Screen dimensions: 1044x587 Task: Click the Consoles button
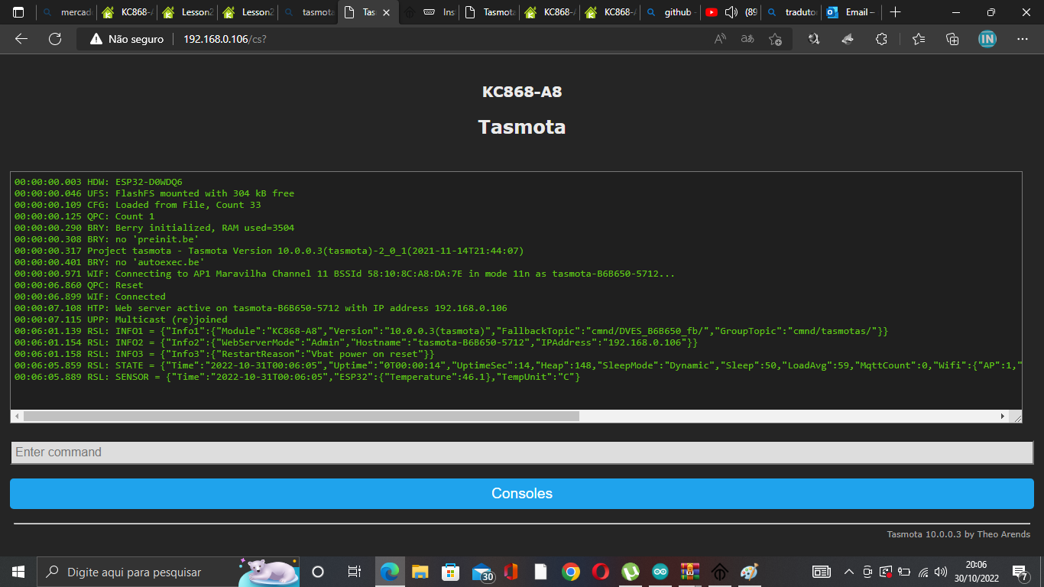(x=522, y=494)
